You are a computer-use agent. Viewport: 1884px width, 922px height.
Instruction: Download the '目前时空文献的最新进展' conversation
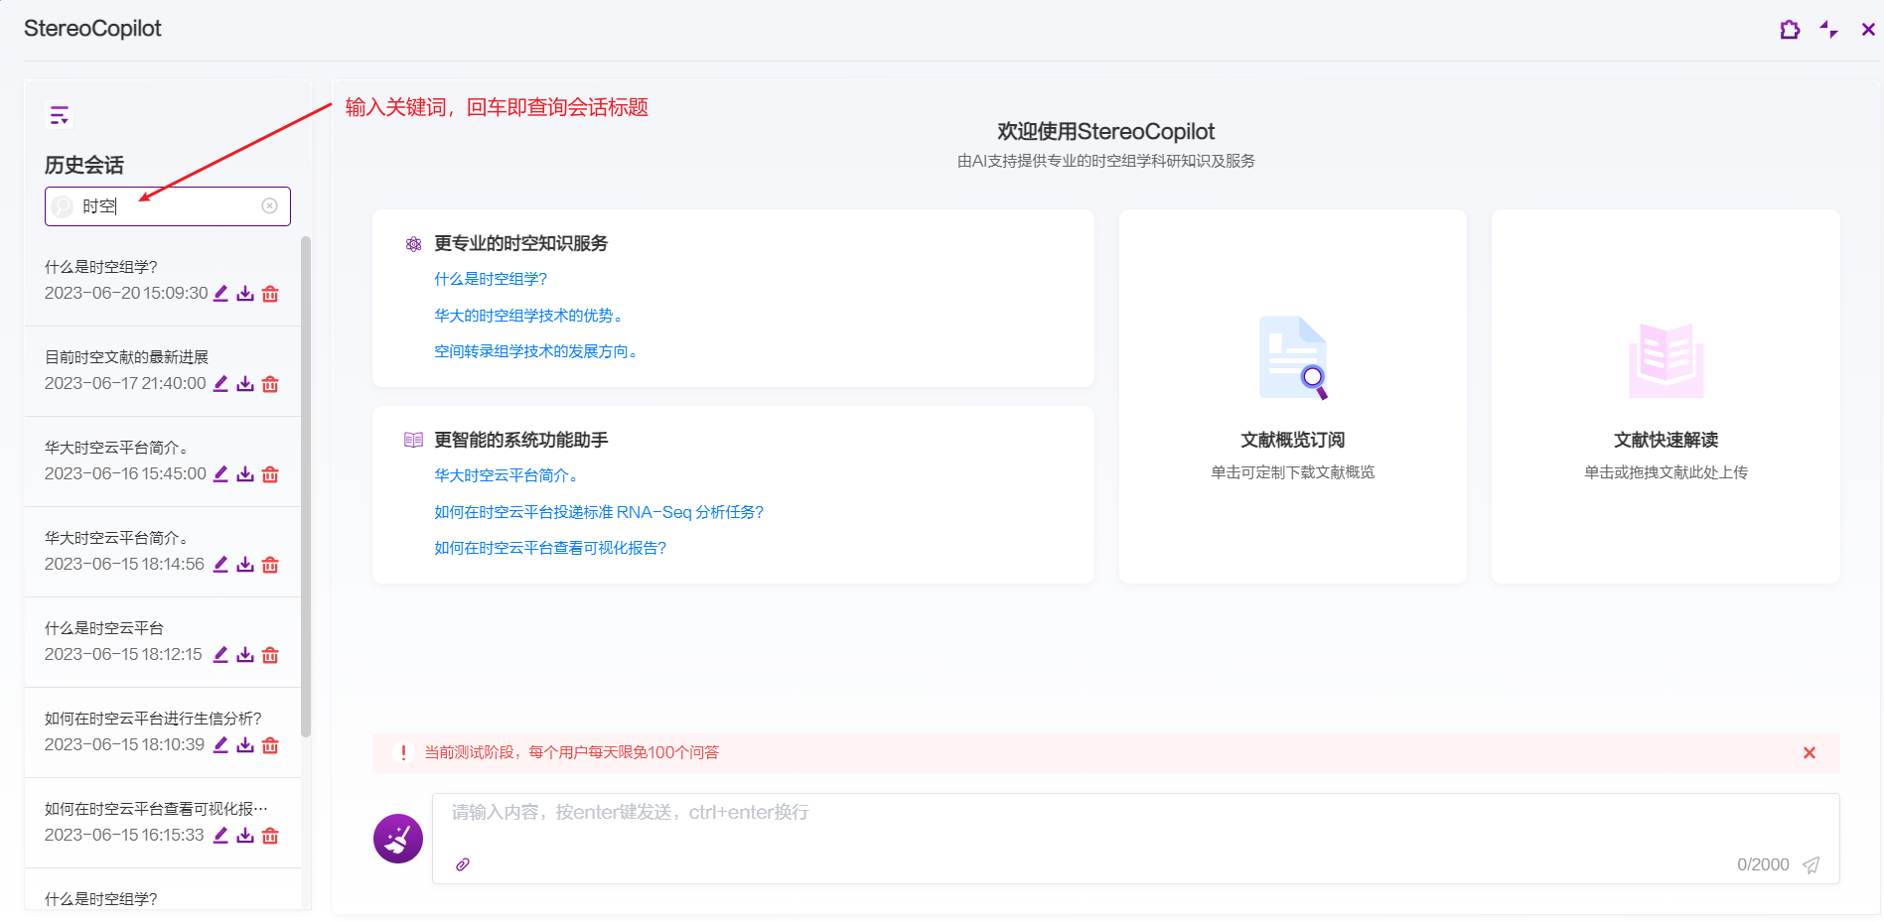[245, 384]
